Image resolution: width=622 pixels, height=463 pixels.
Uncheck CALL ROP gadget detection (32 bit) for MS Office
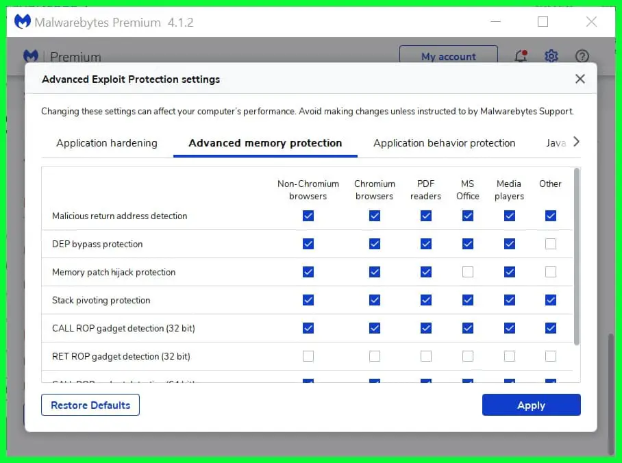(468, 329)
